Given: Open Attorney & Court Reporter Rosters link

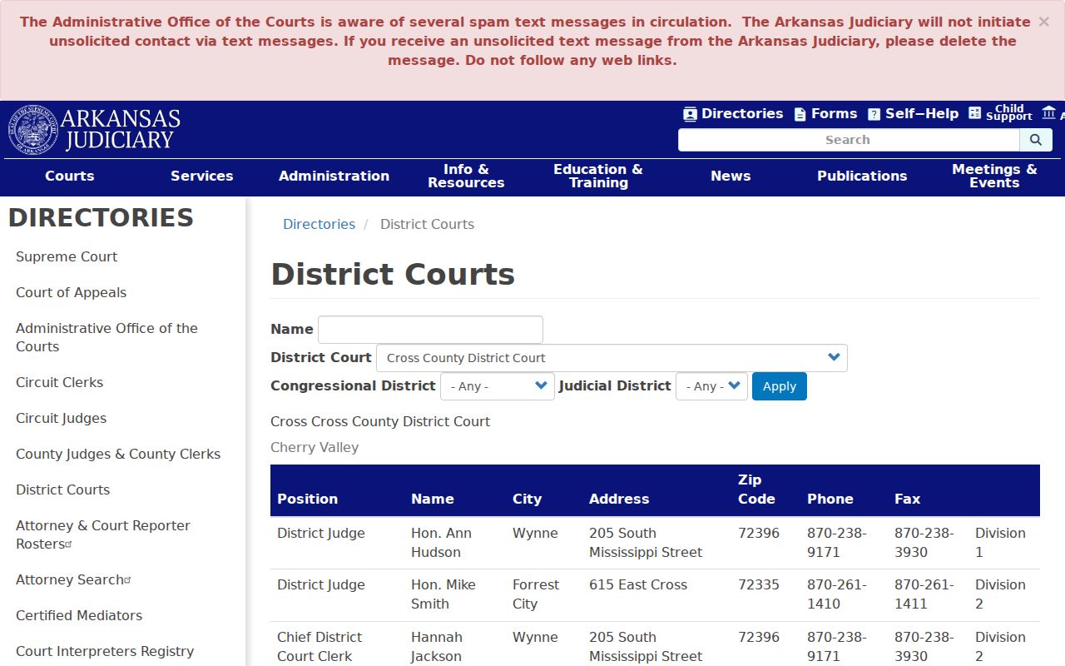Looking at the screenshot, I should click(102, 534).
